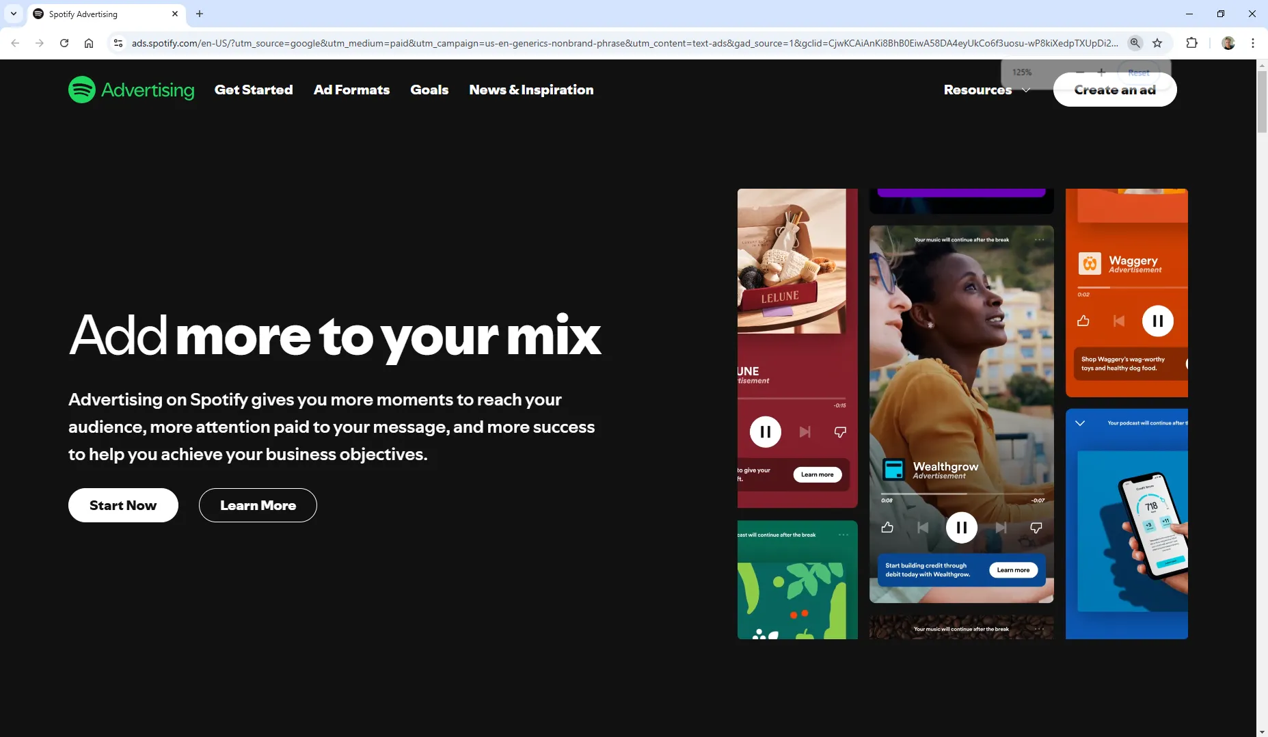Go to browser home page

tap(89, 43)
